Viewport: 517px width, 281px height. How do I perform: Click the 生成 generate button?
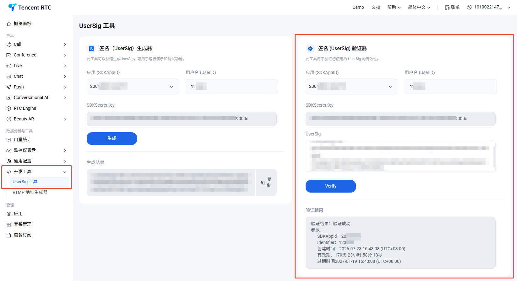tap(112, 139)
